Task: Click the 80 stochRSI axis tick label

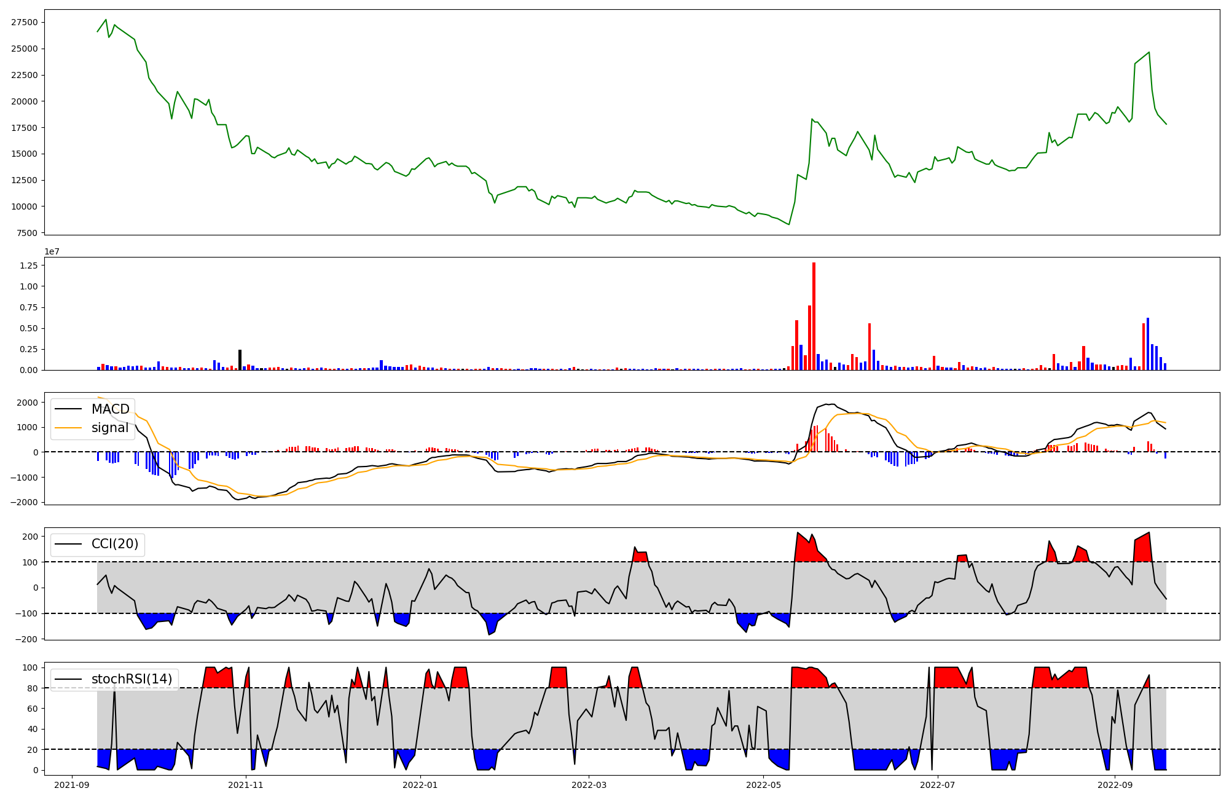Action: click(32, 688)
